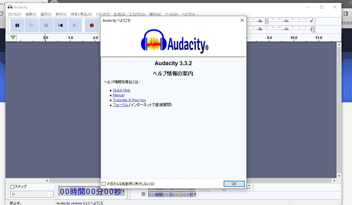Viewport: 352px width, 205px height.
Task: Maximize the Audacity window
Action: point(321,7)
